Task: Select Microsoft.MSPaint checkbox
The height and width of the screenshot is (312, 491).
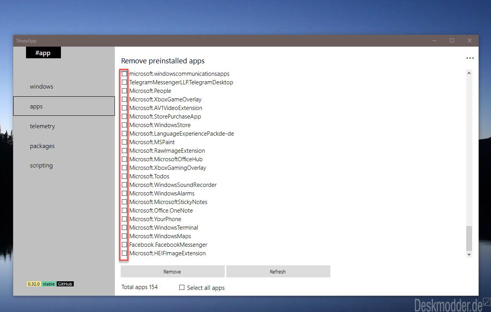Action: [124, 142]
